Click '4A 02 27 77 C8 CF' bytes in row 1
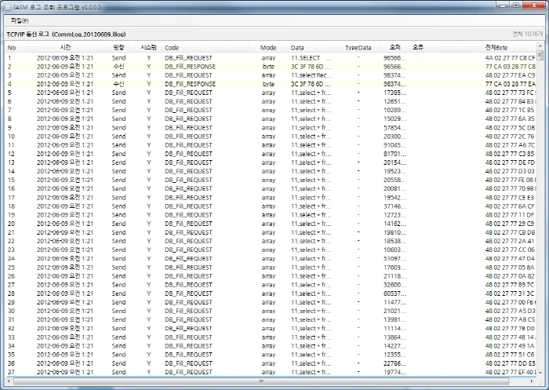 pos(510,58)
